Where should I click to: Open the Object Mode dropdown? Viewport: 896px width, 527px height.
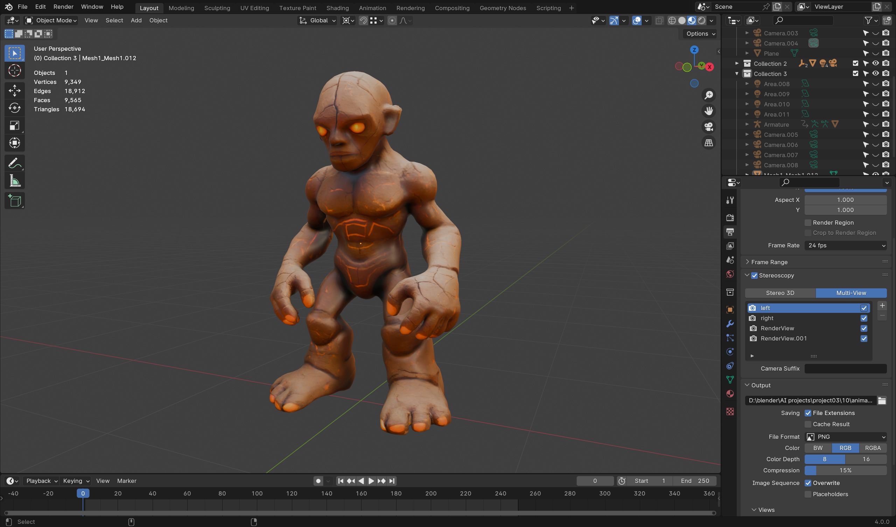(51, 21)
